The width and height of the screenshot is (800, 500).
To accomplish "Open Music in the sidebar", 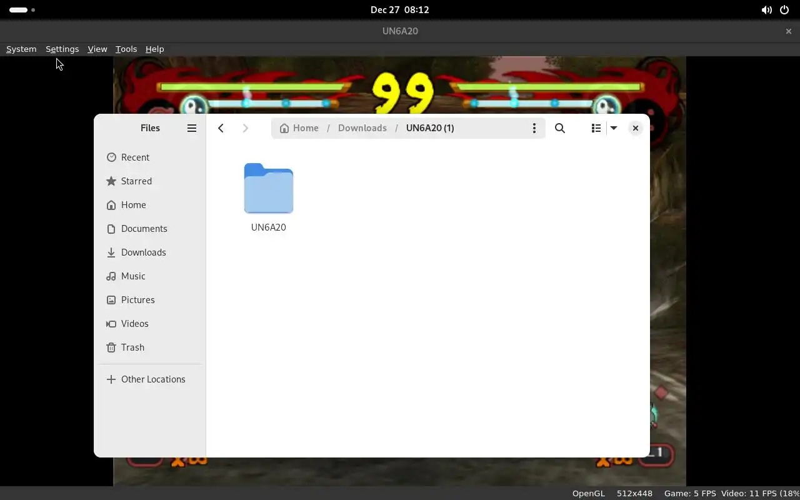I will click(x=150, y=276).
